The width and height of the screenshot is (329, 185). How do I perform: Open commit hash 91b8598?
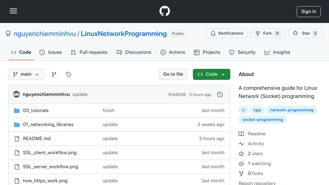(177, 95)
